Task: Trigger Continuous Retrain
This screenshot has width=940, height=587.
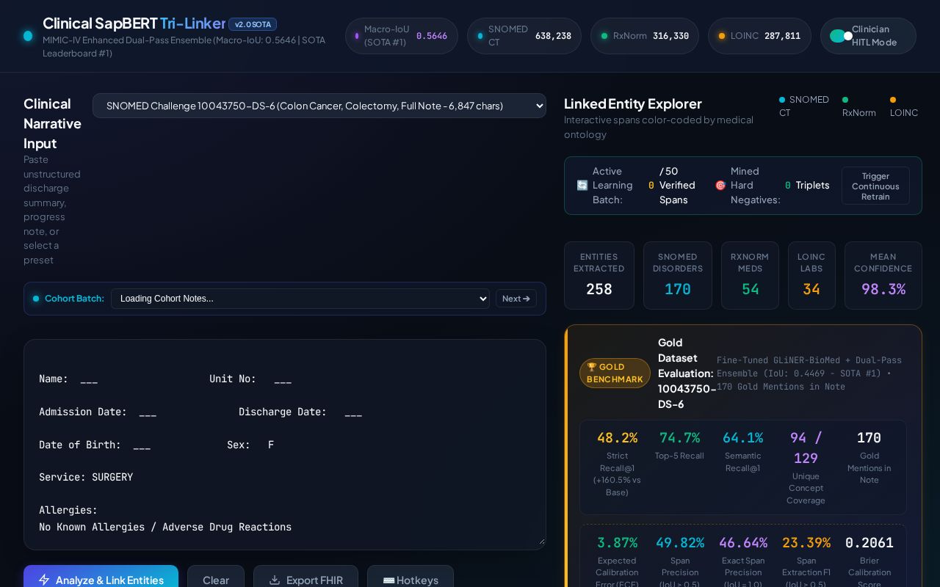Action: coord(875,186)
